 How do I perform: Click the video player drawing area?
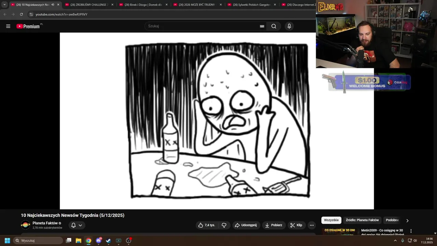217,121
